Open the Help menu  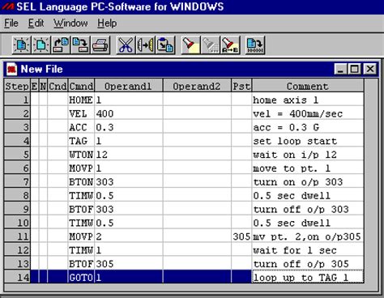pos(107,23)
